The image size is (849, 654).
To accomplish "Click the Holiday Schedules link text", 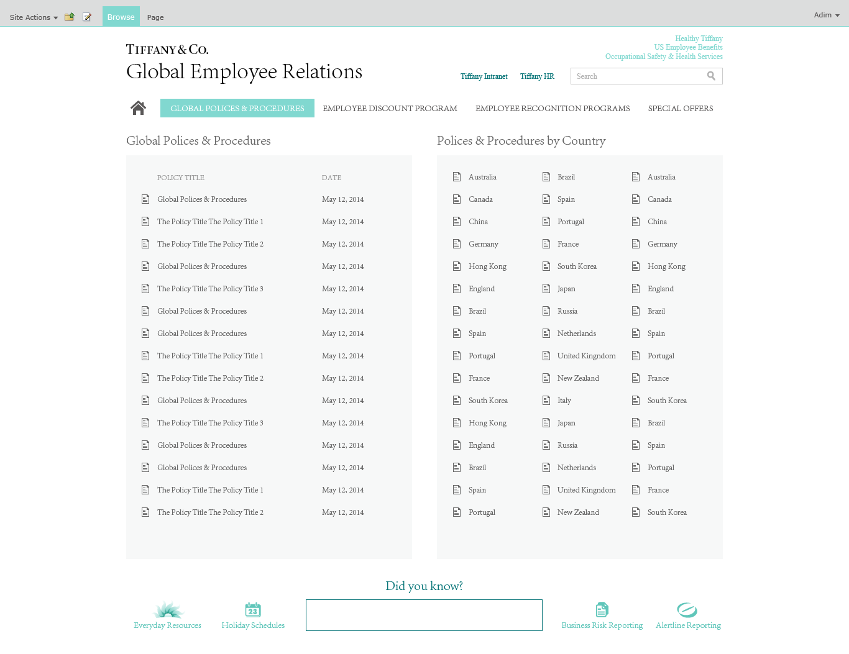I will pyautogui.click(x=253, y=625).
